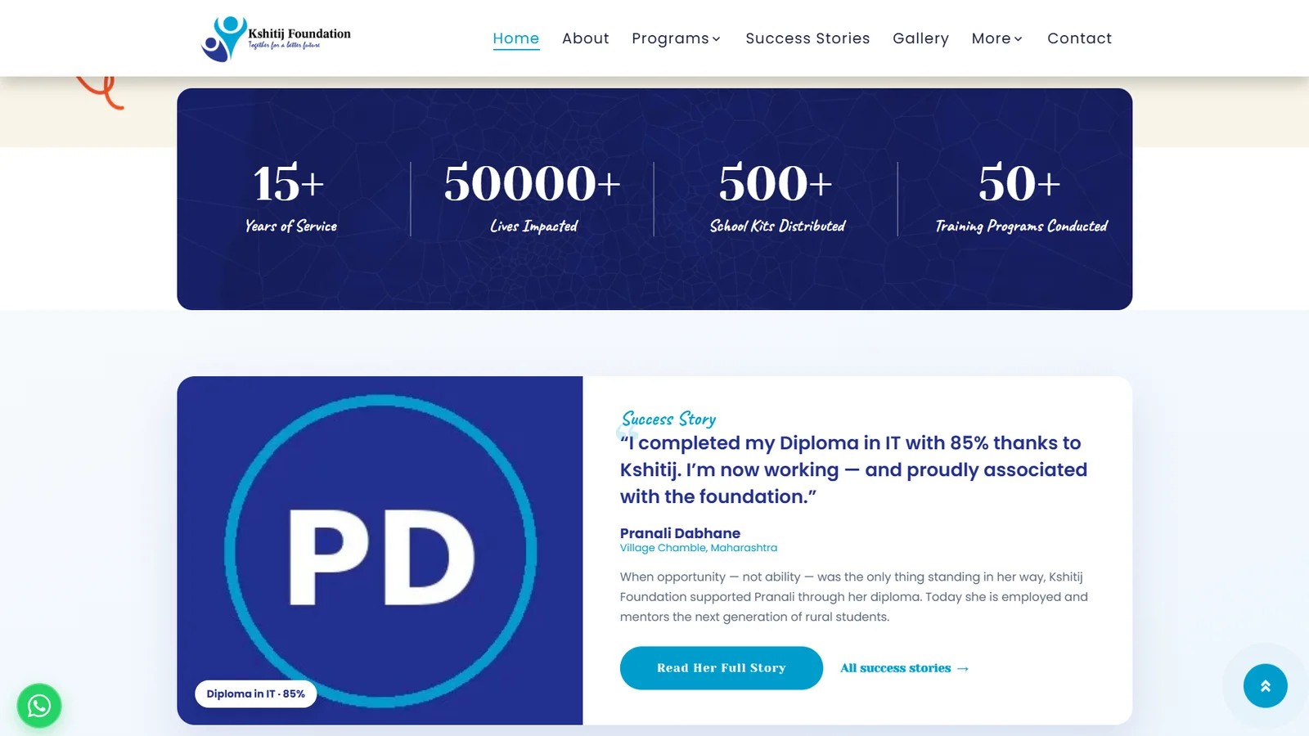Screen dimensions: 1309x736
Task: Click the Diploma in IT testimonial quote
Action: [x=853, y=469]
